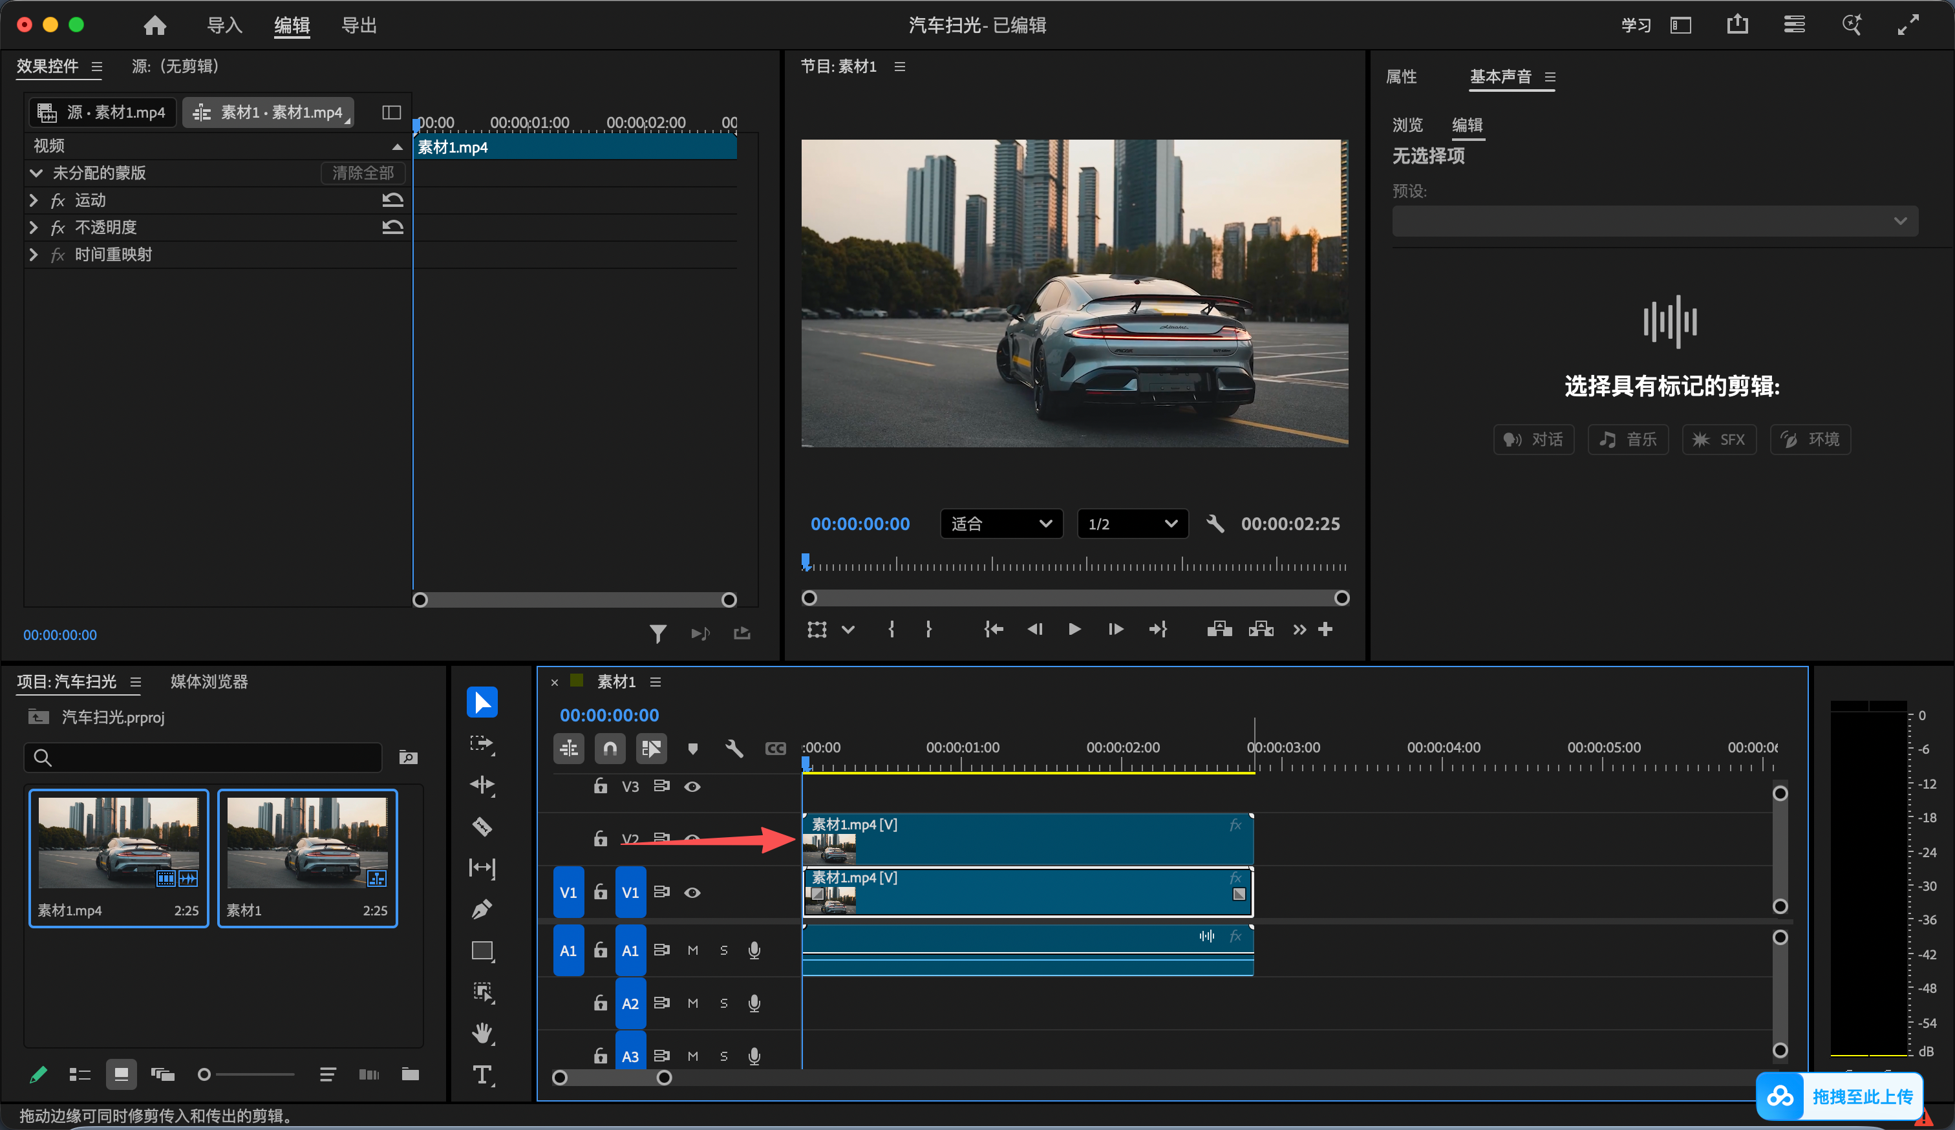
Task: Expand the 运动 effect properties
Action: 34,200
